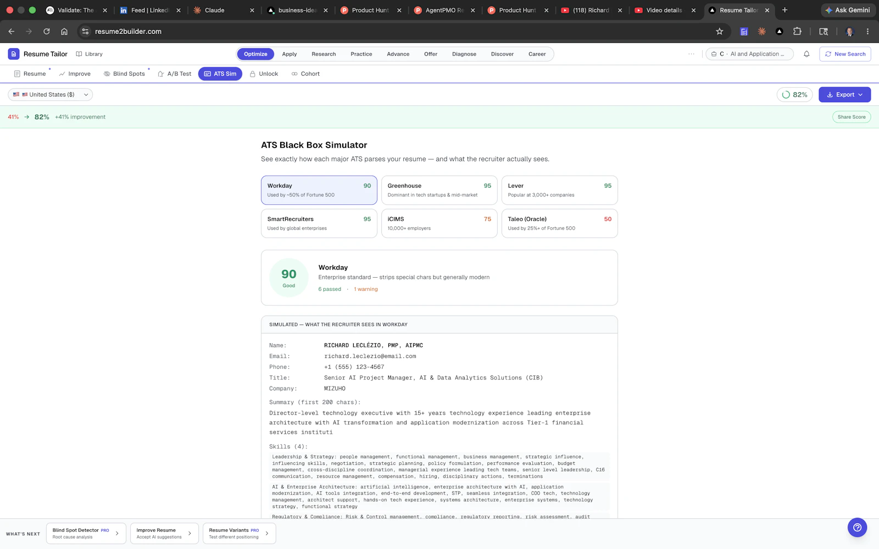Image resolution: width=879 pixels, height=549 pixels.
Task: Click the notifications bell icon
Action: 806,54
